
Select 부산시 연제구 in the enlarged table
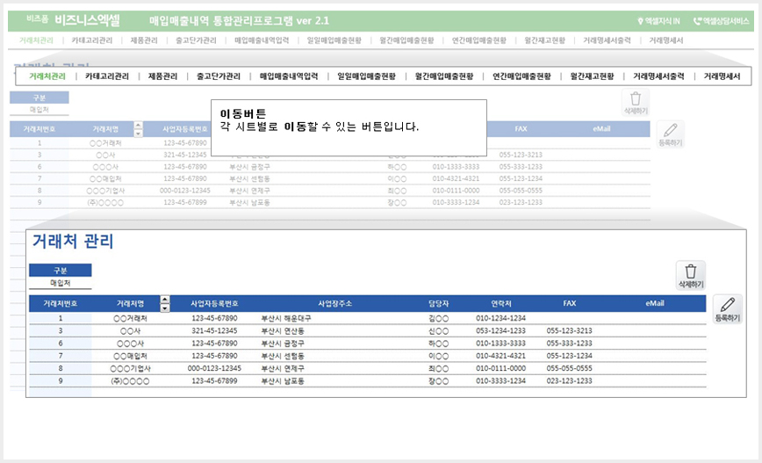283,369
